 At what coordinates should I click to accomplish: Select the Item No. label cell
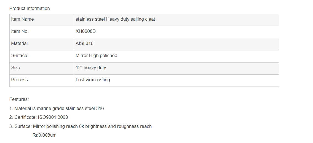(20, 31)
